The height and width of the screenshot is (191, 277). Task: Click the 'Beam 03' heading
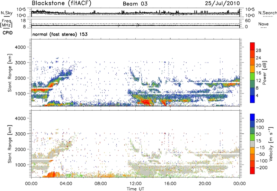click(135, 4)
